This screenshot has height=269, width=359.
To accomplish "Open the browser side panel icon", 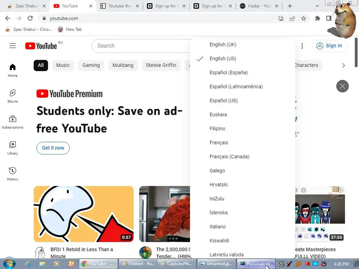I will [x=329, y=18].
